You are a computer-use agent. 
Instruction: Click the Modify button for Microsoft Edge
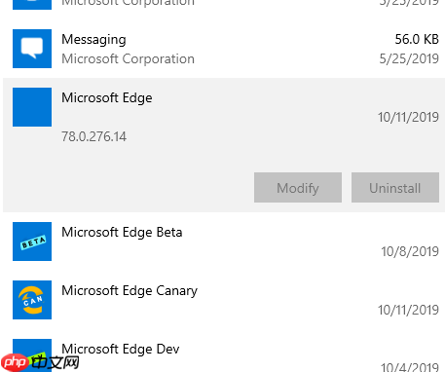pyautogui.click(x=298, y=188)
